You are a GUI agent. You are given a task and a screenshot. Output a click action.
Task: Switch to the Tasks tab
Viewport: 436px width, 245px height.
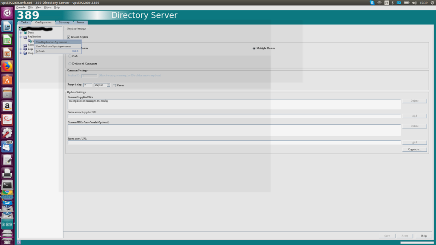coord(24,23)
